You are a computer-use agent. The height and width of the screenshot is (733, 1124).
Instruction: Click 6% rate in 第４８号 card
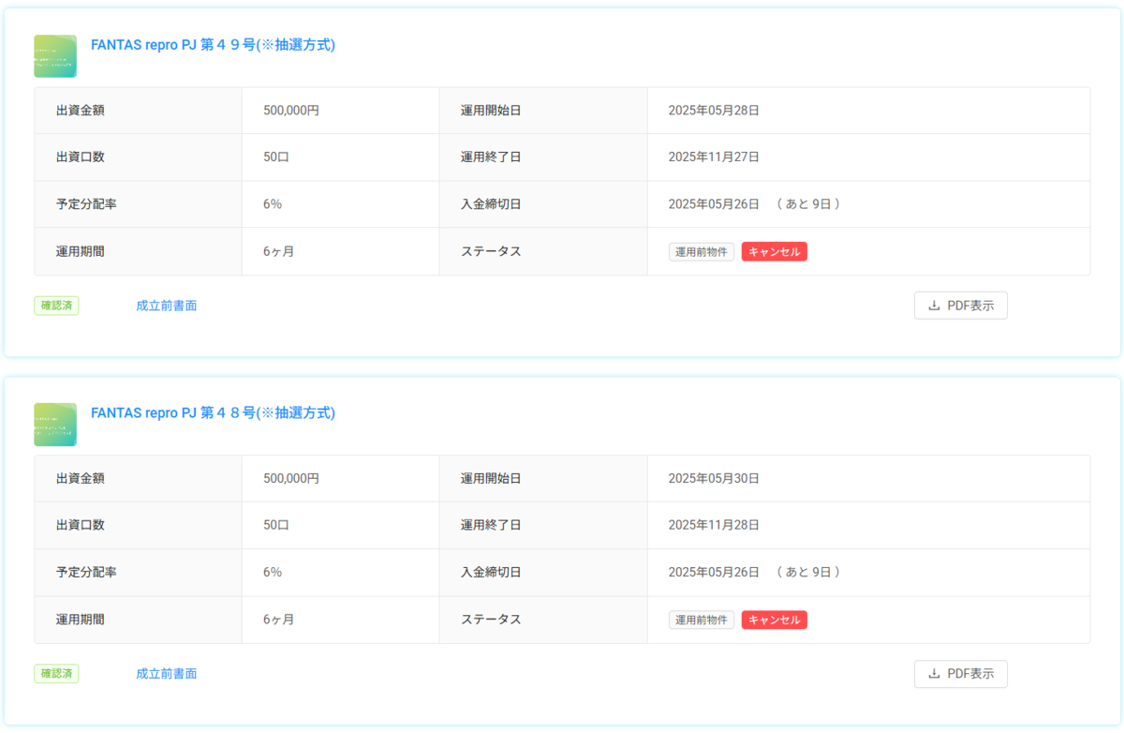273,573
